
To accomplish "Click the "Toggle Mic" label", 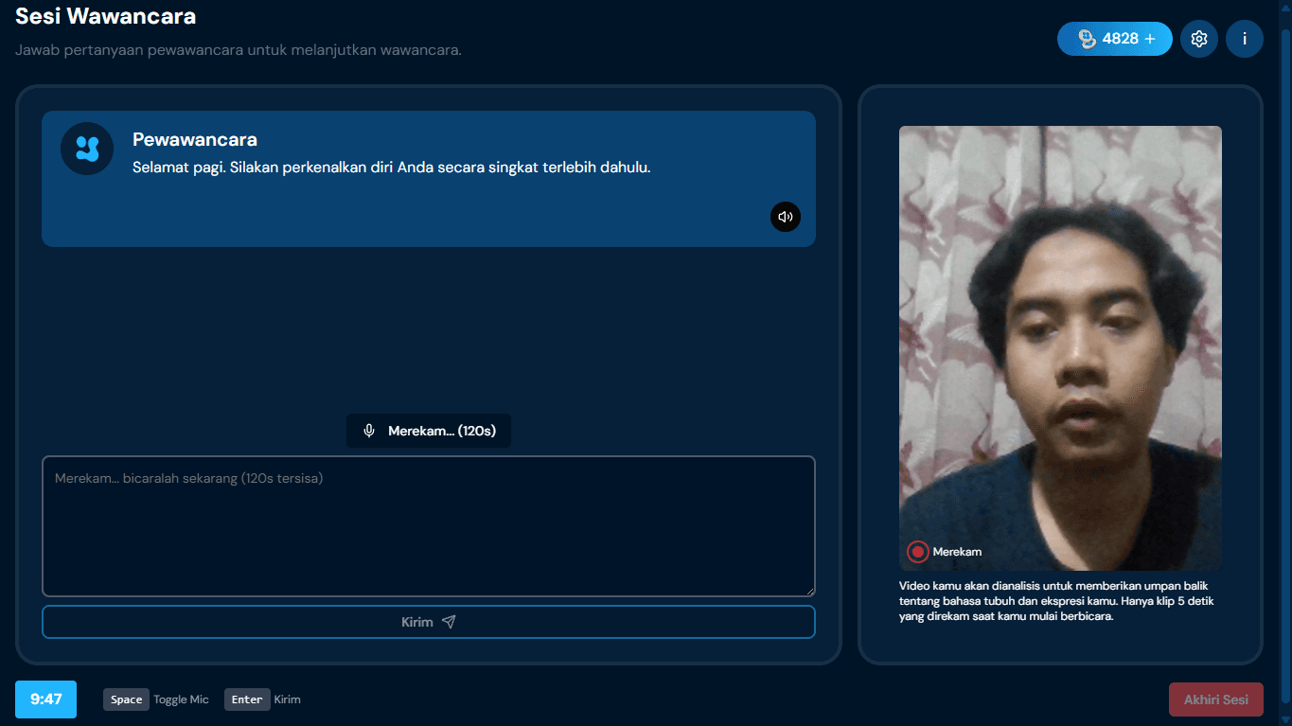I will click(x=181, y=699).
